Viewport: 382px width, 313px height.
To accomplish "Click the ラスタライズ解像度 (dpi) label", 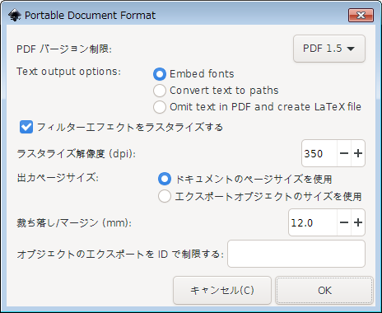I will 77,153.
